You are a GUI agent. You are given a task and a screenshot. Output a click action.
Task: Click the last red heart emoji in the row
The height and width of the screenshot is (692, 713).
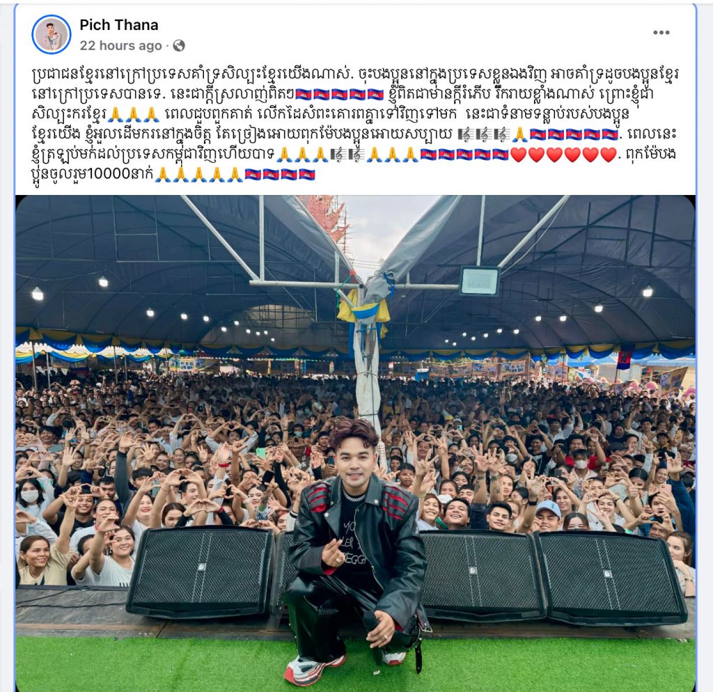pos(608,155)
